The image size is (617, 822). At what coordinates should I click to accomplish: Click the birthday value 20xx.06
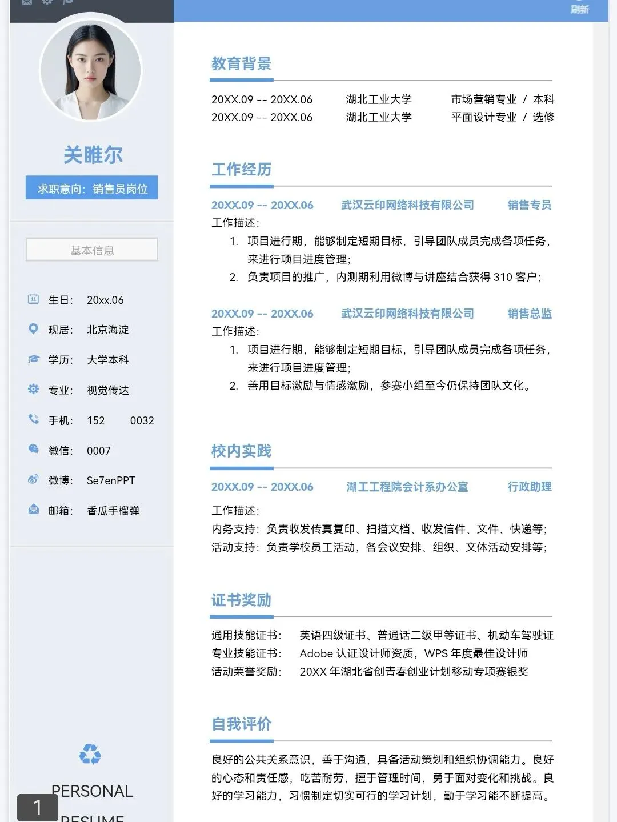pos(105,300)
